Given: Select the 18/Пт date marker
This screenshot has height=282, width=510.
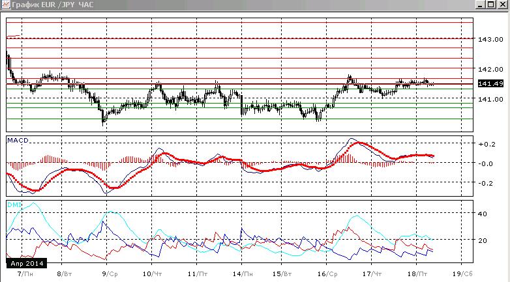Looking at the screenshot, I should coord(417,274).
